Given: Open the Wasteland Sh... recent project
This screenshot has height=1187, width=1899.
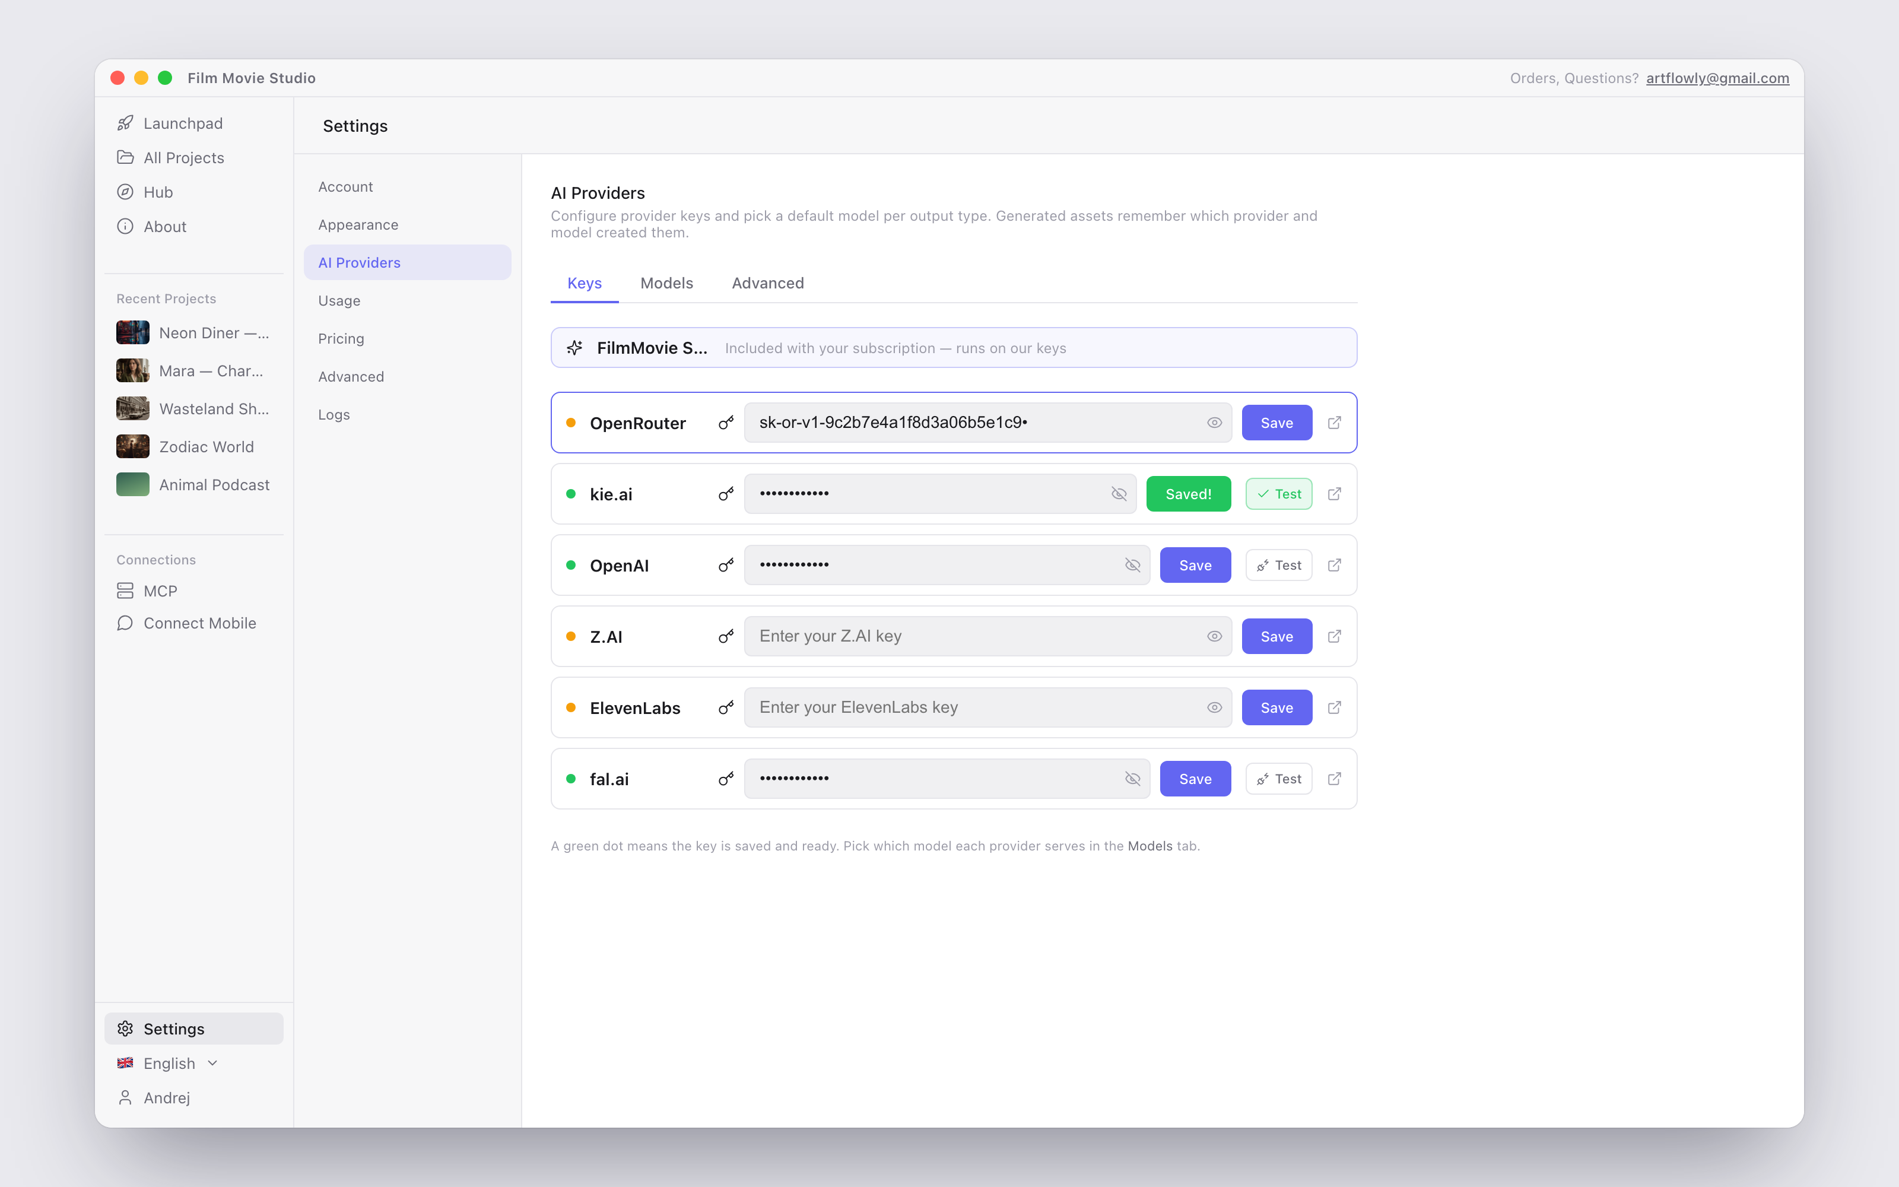Looking at the screenshot, I should [x=194, y=409].
